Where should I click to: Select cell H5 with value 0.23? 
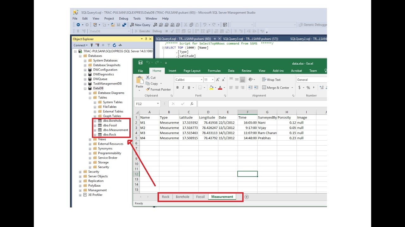287,138
